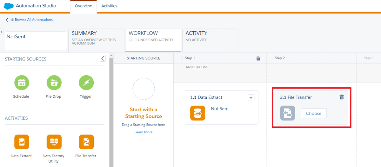The height and width of the screenshot is (167, 381).
Task: Collapse the left sidebar panel
Action: point(102,58)
